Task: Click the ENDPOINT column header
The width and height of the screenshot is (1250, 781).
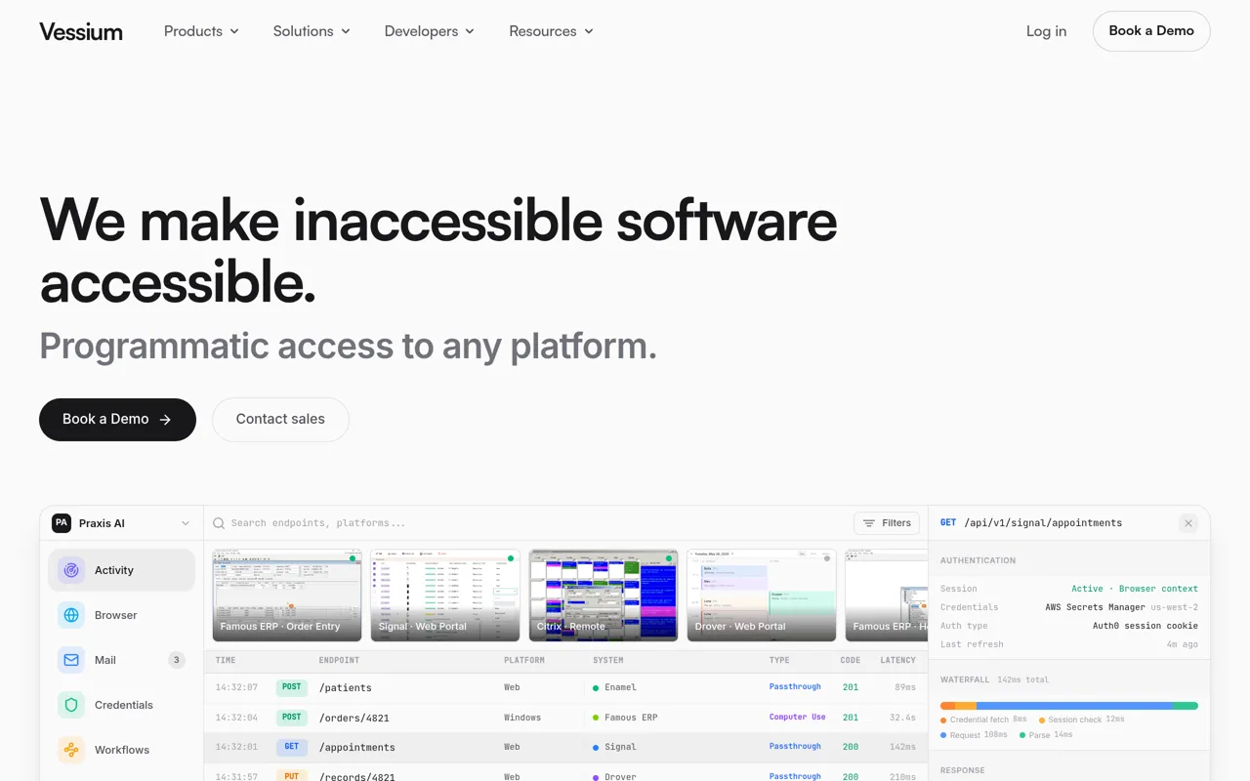Action: click(339, 661)
